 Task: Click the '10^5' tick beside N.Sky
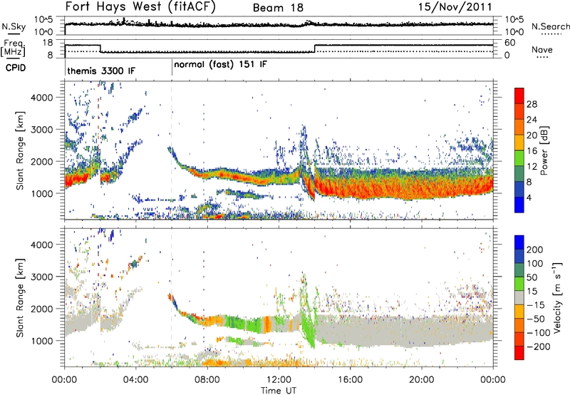pos(43,20)
